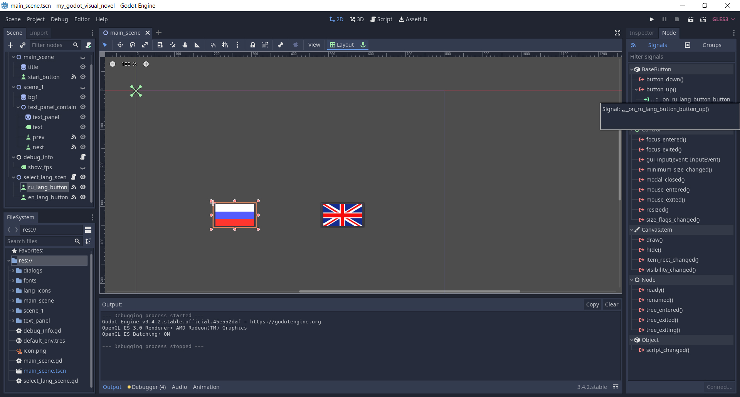Play the current scene with the clapperboard icon
Image resolution: width=740 pixels, height=397 pixels.
(x=691, y=19)
